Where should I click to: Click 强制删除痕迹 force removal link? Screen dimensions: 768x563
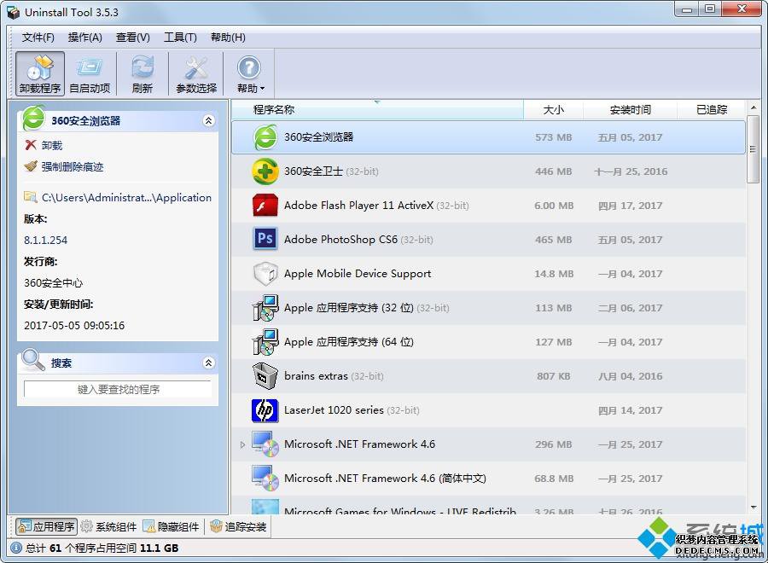[x=72, y=167]
